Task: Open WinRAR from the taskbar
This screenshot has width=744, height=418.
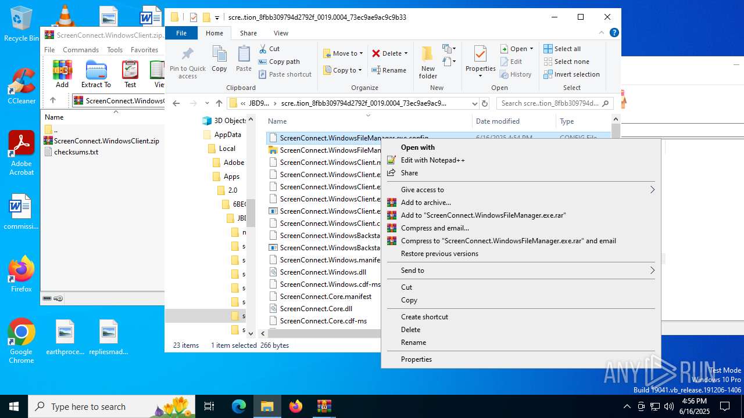Action: point(324,406)
